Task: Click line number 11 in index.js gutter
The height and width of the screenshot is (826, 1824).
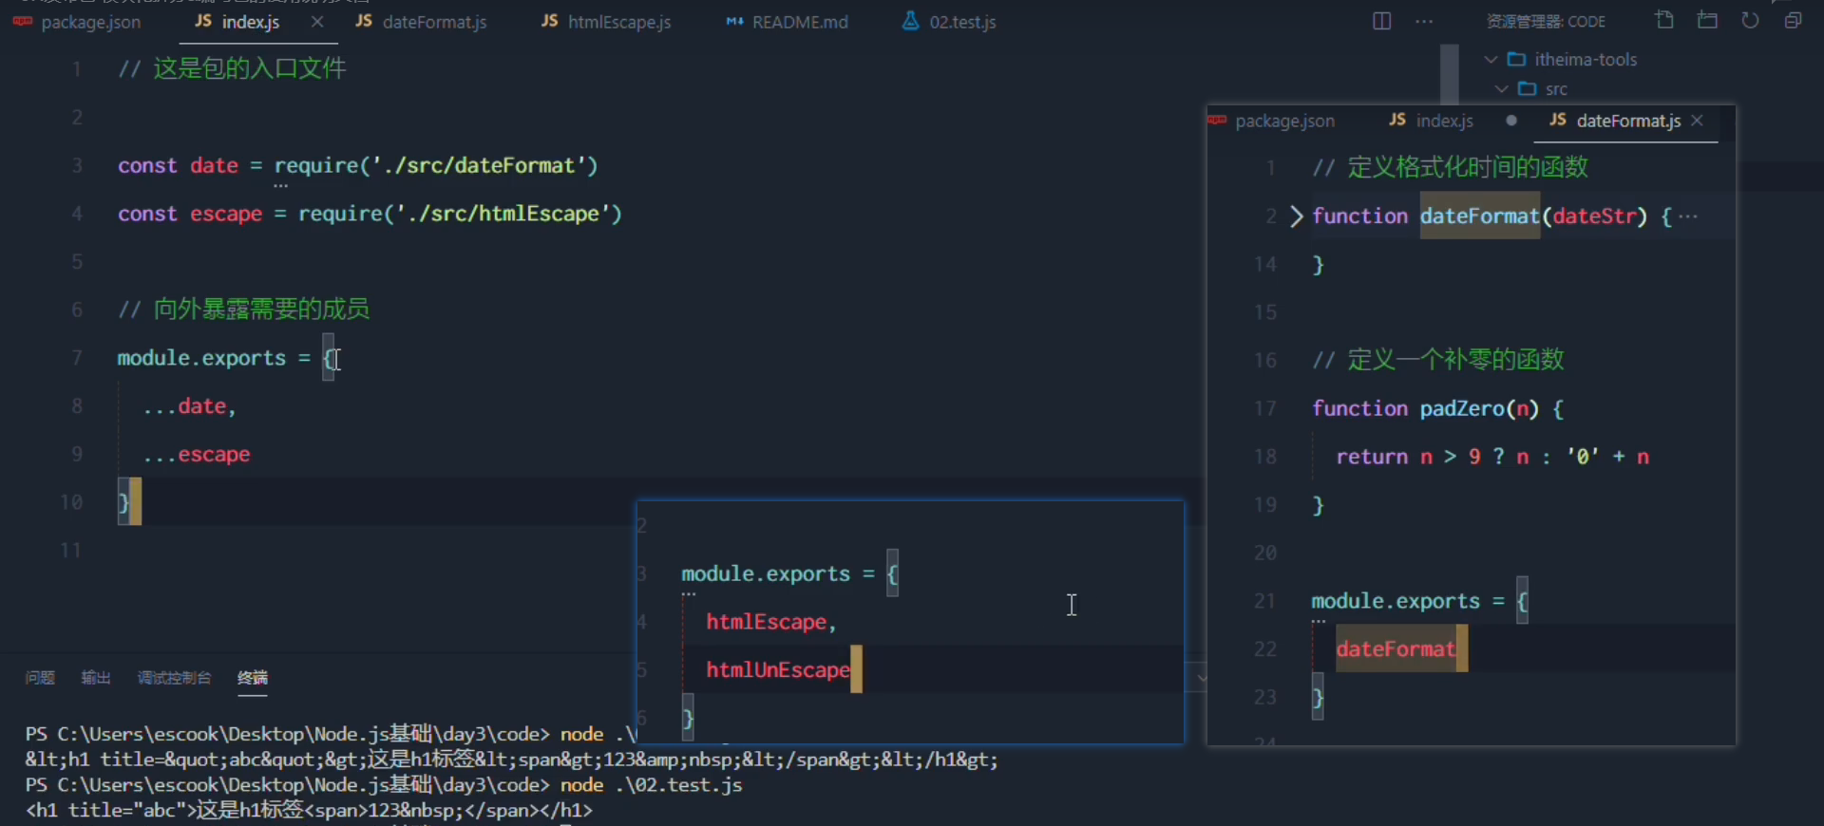Action: pos(71,551)
